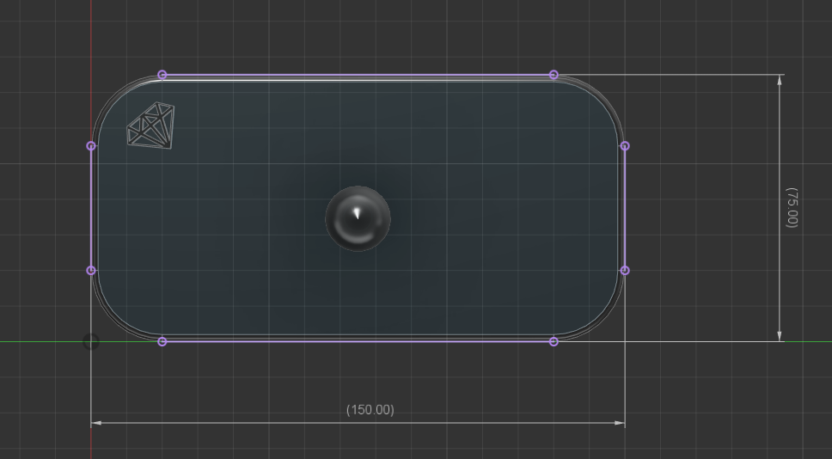Select the top purple sketch line
Viewport: 832px width, 459px height.
(358, 76)
